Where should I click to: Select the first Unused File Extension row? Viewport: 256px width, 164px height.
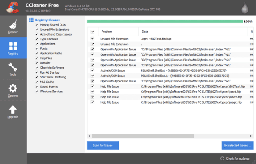170,39
